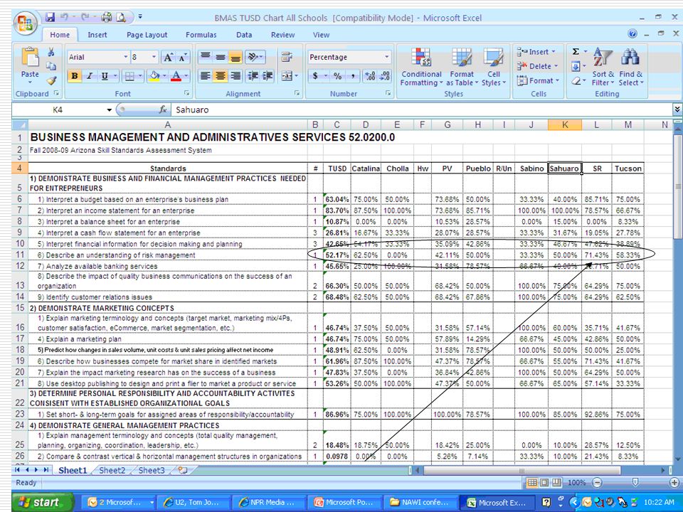Open NAWI conference folder taskbar item
This screenshot has width=683, height=512.
pyautogui.click(x=419, y=503)
